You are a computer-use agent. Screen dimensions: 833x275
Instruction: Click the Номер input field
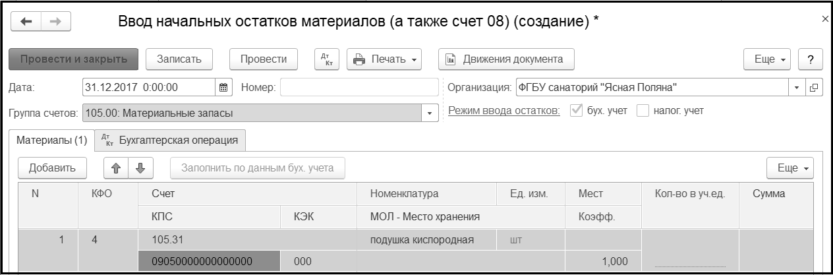(359, 87)
